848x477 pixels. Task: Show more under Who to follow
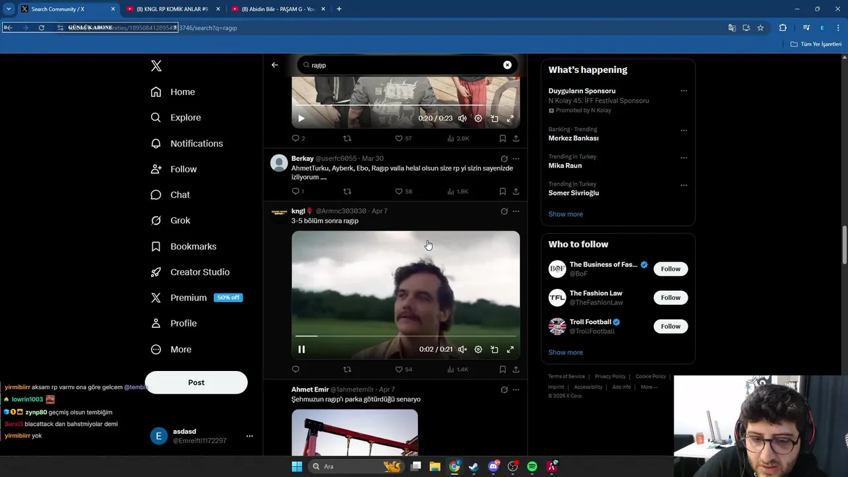566,352
